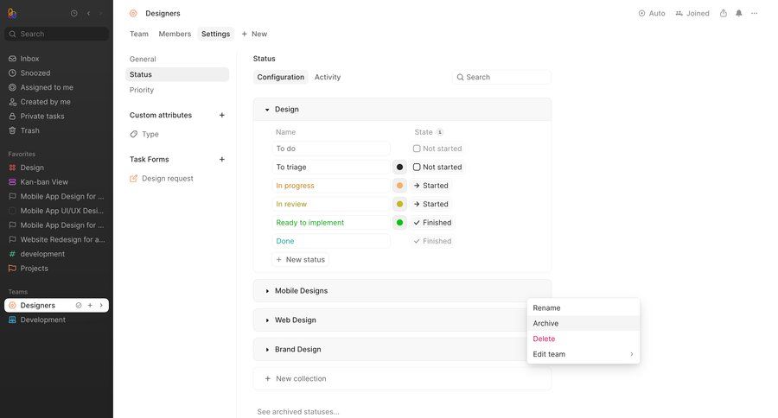Screen dimensions: 778x418
Task: Change In progress state Started
Action: pos(430,186)
